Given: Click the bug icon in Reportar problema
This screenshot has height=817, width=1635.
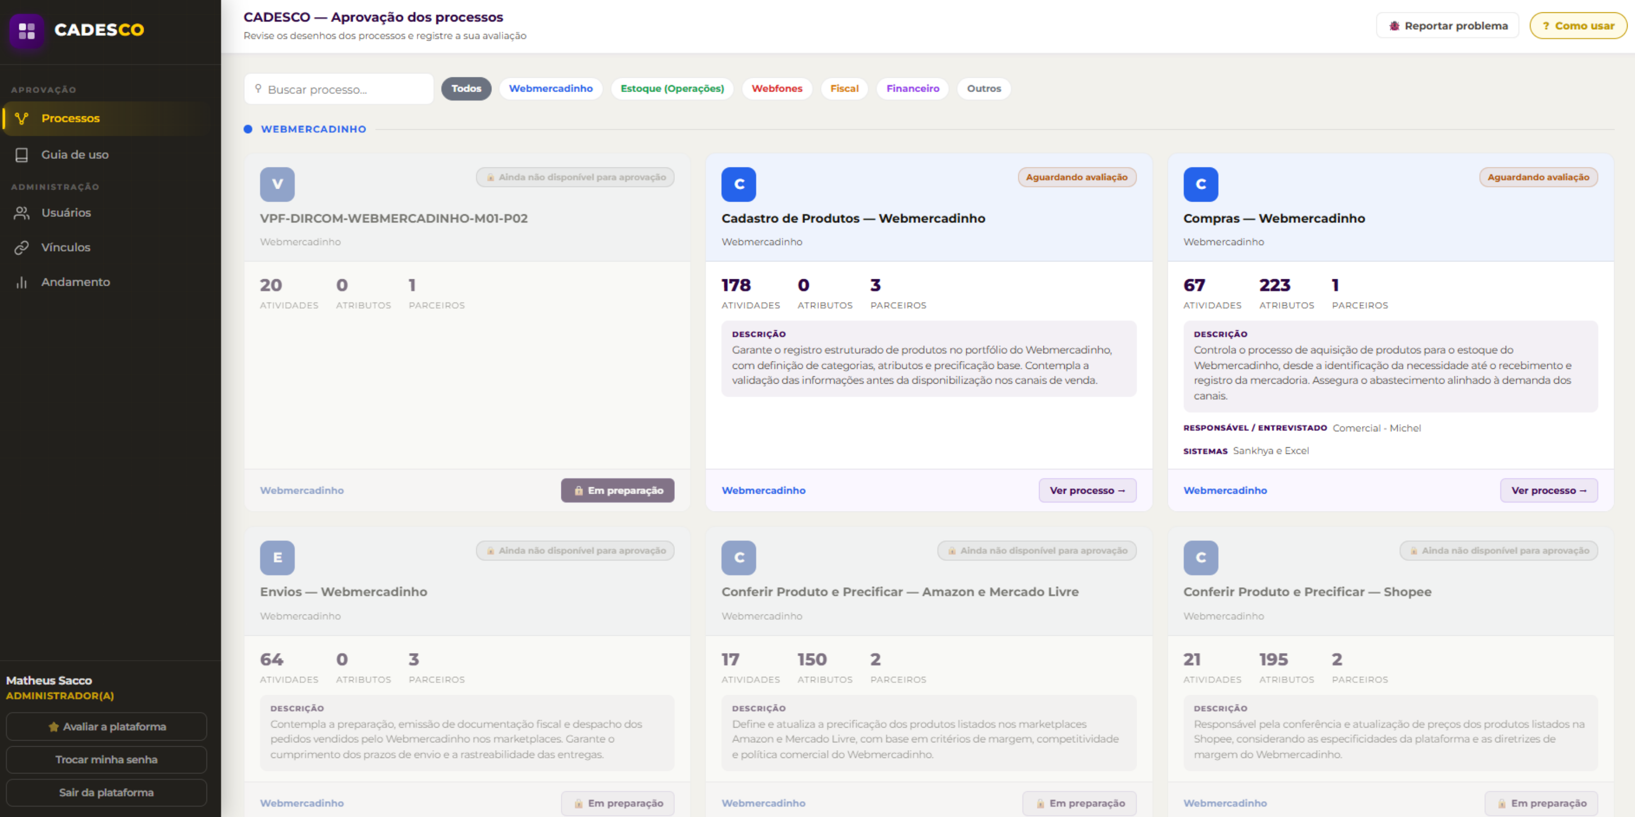Looking at the screenshot, I should pyautogui.click(x=1394, y=26).
